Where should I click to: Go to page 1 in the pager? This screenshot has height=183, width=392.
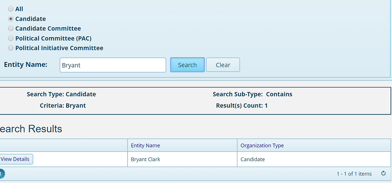tap(1, 173)
